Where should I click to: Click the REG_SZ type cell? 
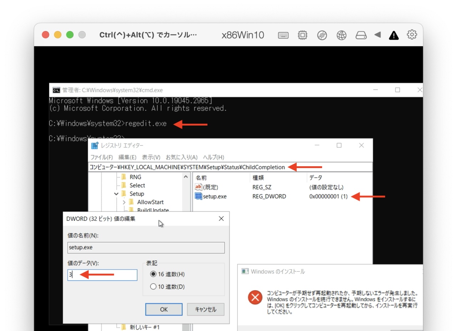click(x=262, y=187)
